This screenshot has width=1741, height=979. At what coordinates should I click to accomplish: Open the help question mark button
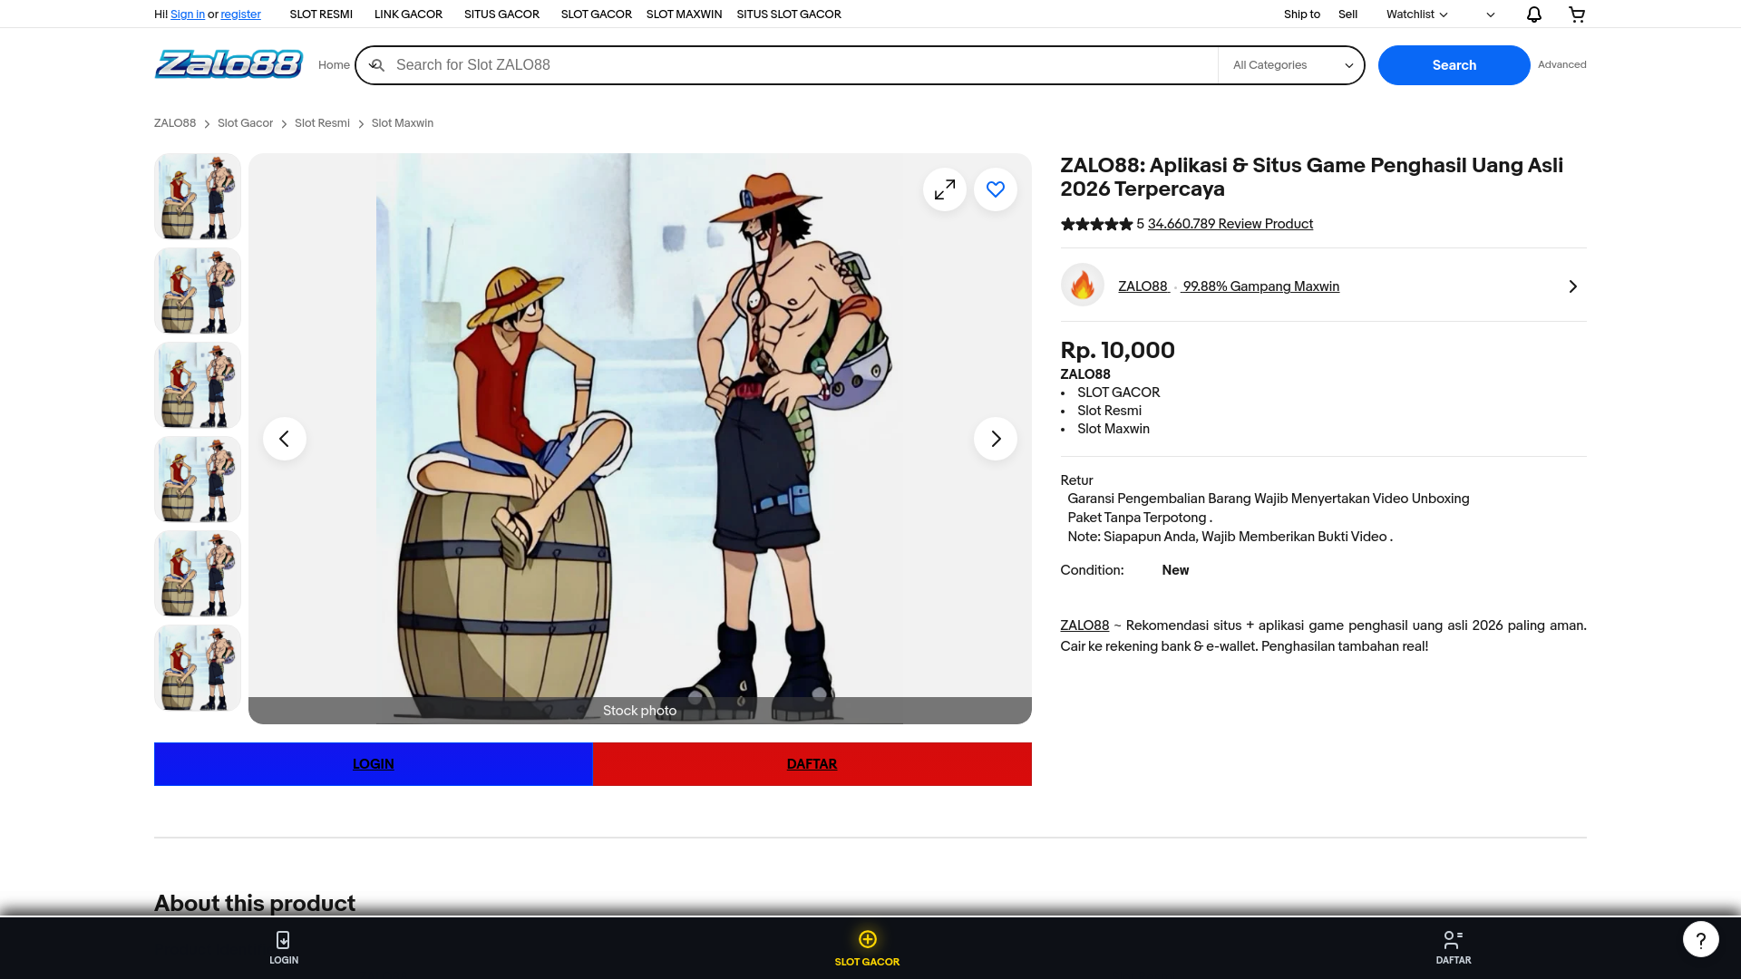point(1701,939)
